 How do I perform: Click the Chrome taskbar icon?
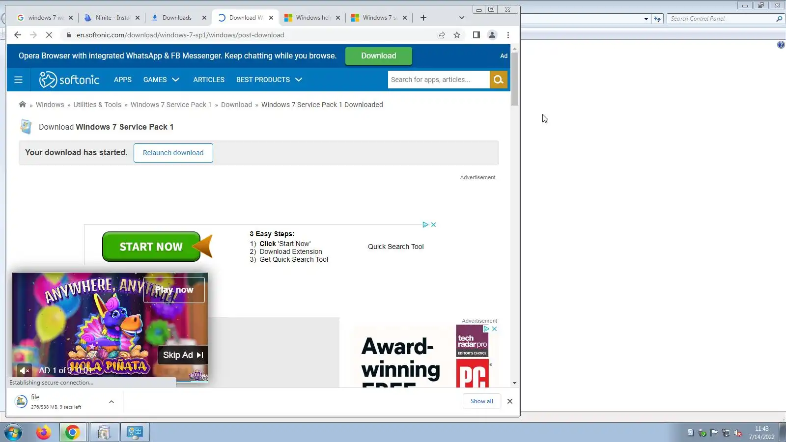pos(73,433)
